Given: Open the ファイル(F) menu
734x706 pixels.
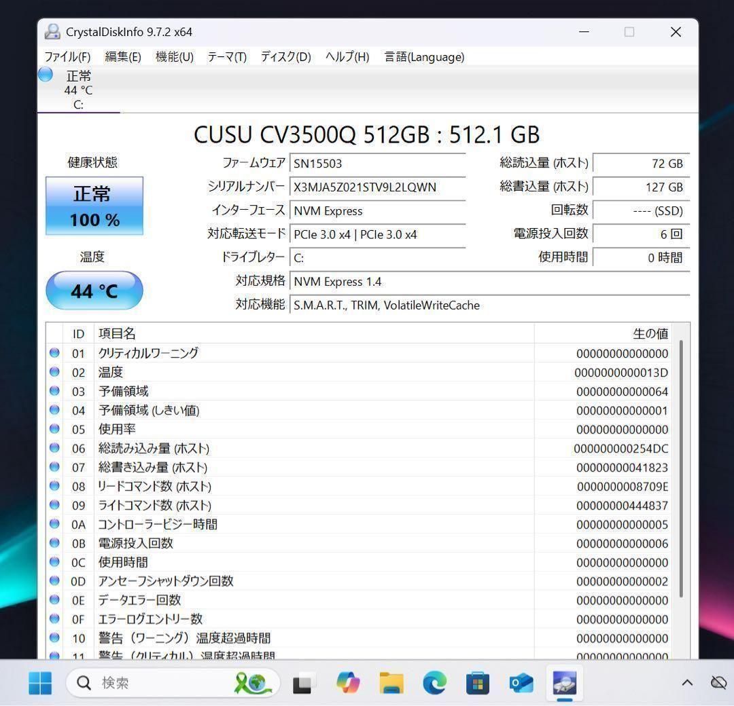Looking at the screenshot, I should click(x=67, y=57).
